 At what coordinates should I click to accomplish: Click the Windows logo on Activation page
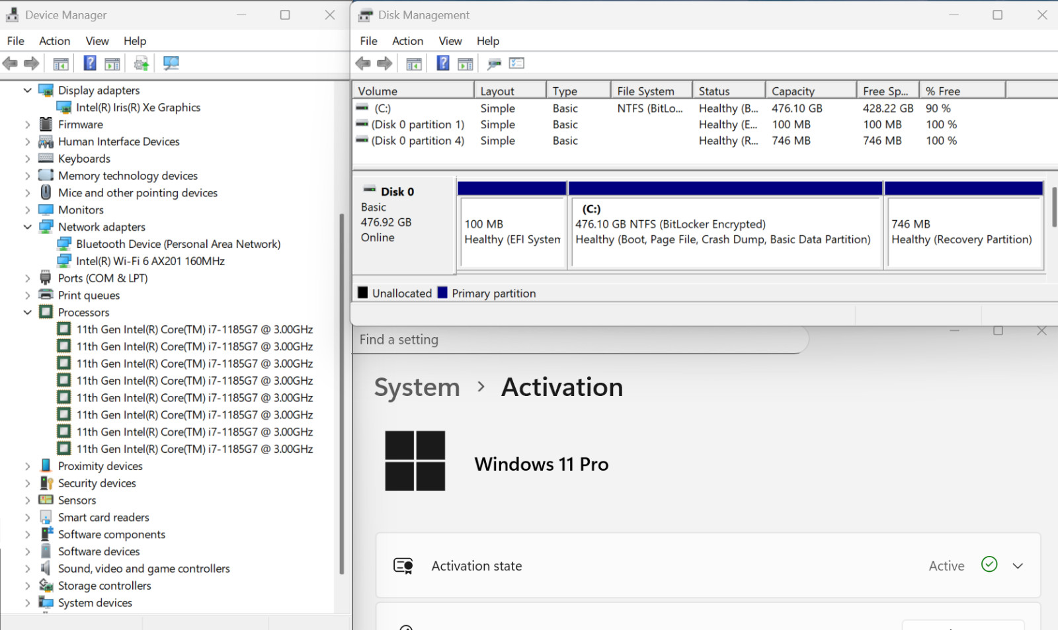click(x=415, y=461)
